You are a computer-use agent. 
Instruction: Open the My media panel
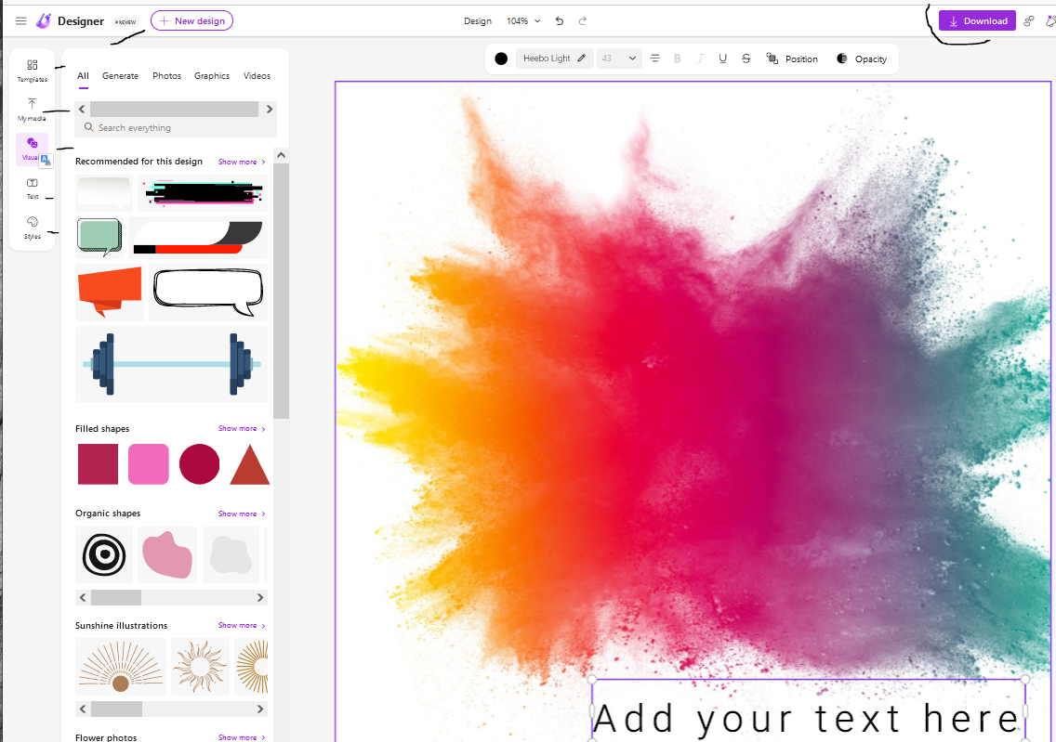(x=32, y=109)
